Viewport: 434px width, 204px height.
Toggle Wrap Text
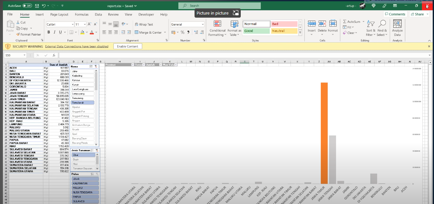click(x=144, y=24)
